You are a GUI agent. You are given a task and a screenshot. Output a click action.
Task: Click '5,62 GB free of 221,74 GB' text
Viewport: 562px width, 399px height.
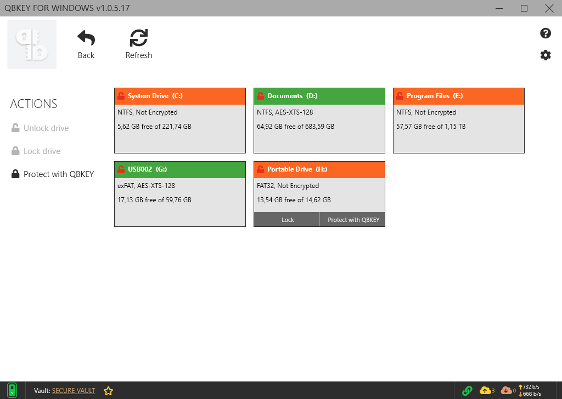point(154,126)
